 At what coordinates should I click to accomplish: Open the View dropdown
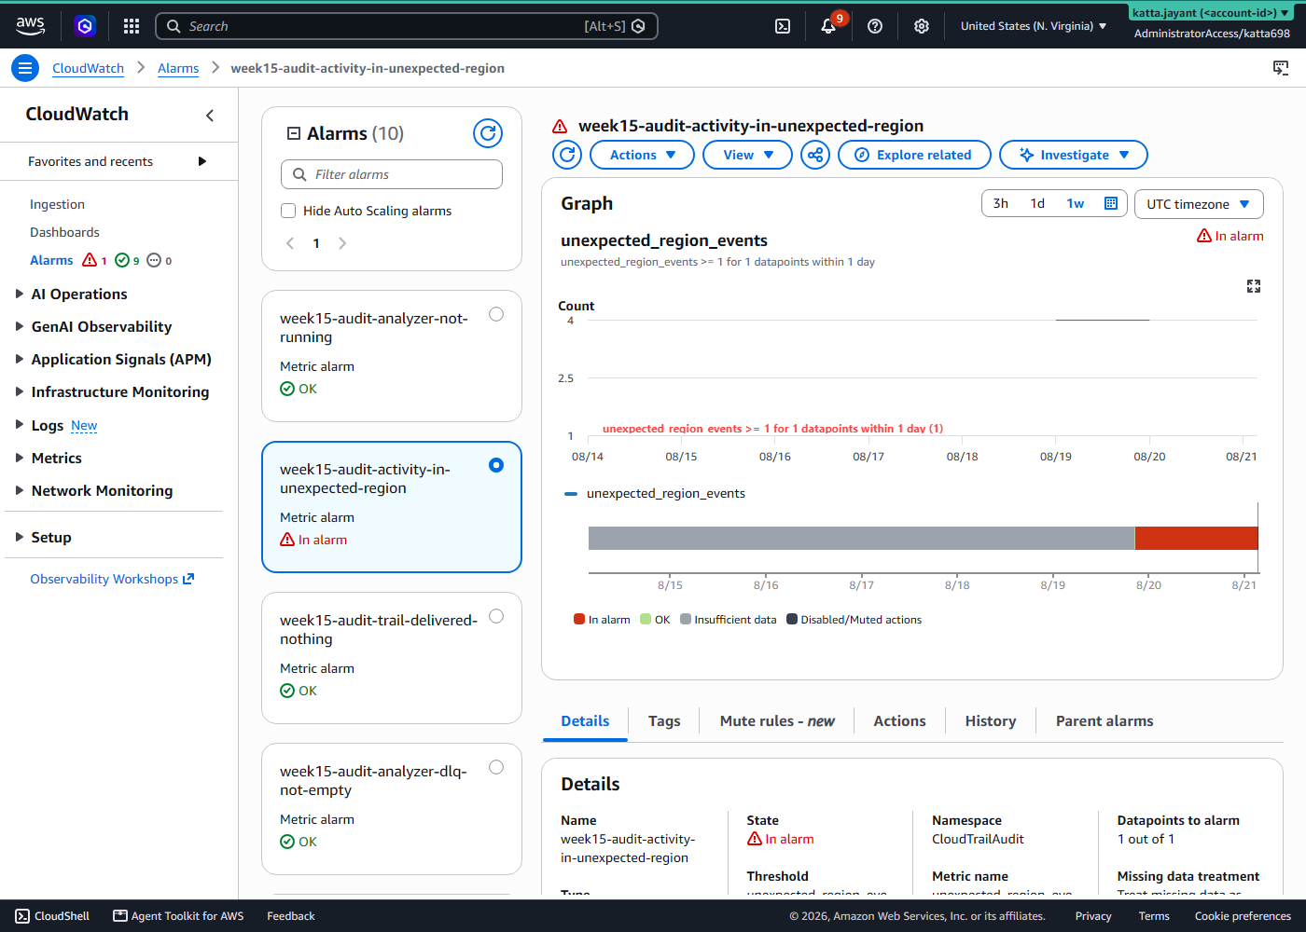tap(747, 155)
